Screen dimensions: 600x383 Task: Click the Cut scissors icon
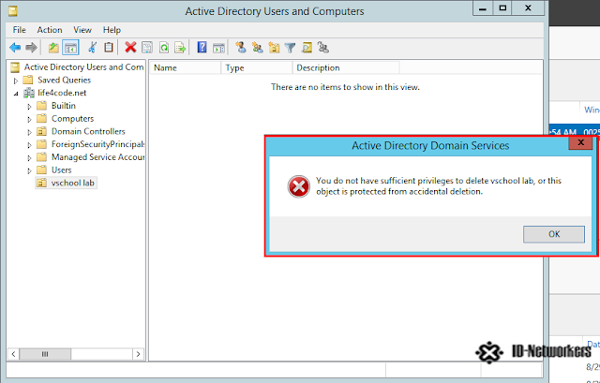(92, 48)
